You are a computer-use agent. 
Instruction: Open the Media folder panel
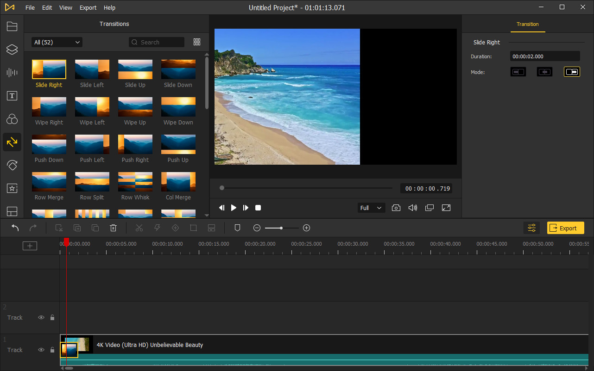(12, 26)
